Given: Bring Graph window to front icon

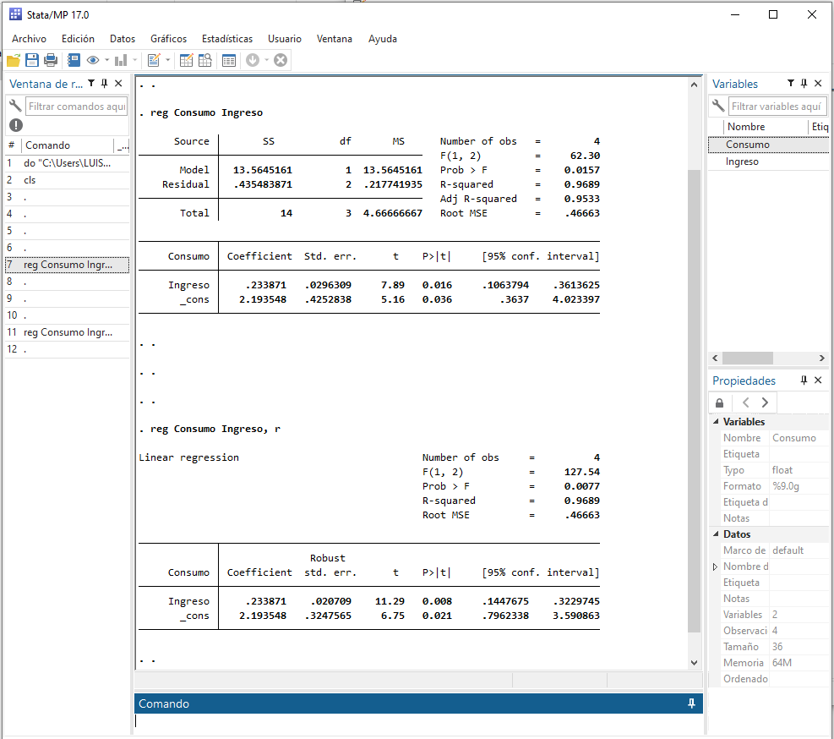Looking at the screenshot, I should pyautogui.click(x=121, y=60).
